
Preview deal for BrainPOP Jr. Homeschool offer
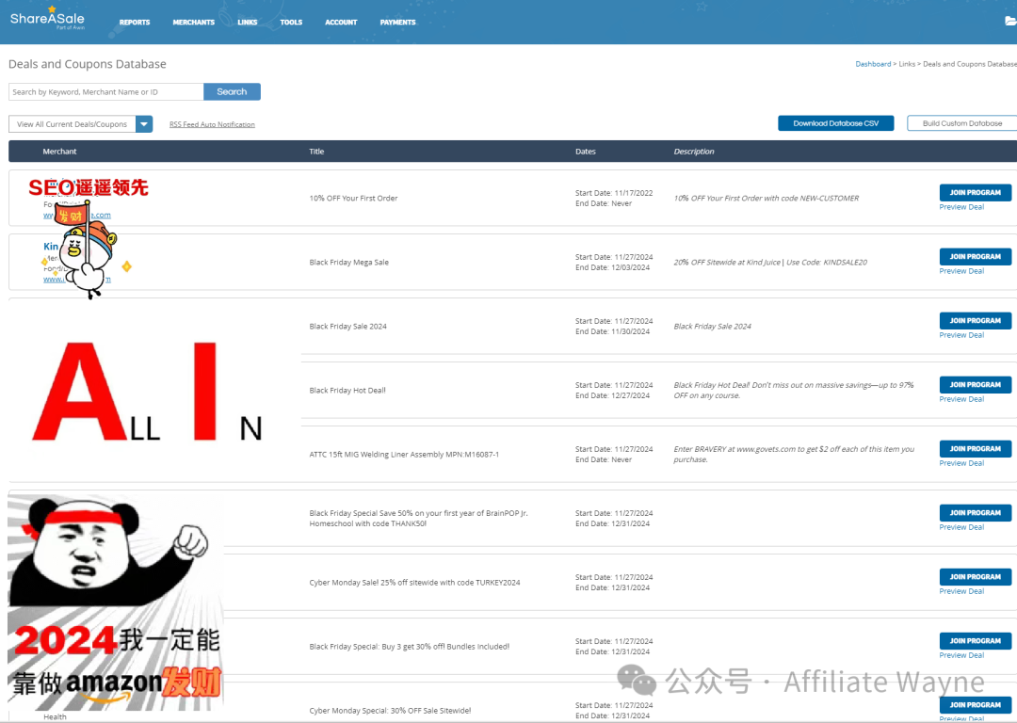point(961,527)
